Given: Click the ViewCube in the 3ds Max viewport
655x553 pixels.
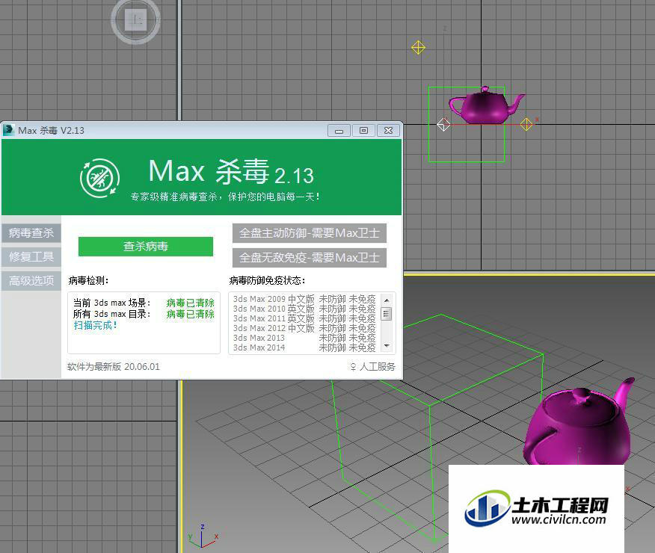Looking at the screenshot, I should (136, 20).
